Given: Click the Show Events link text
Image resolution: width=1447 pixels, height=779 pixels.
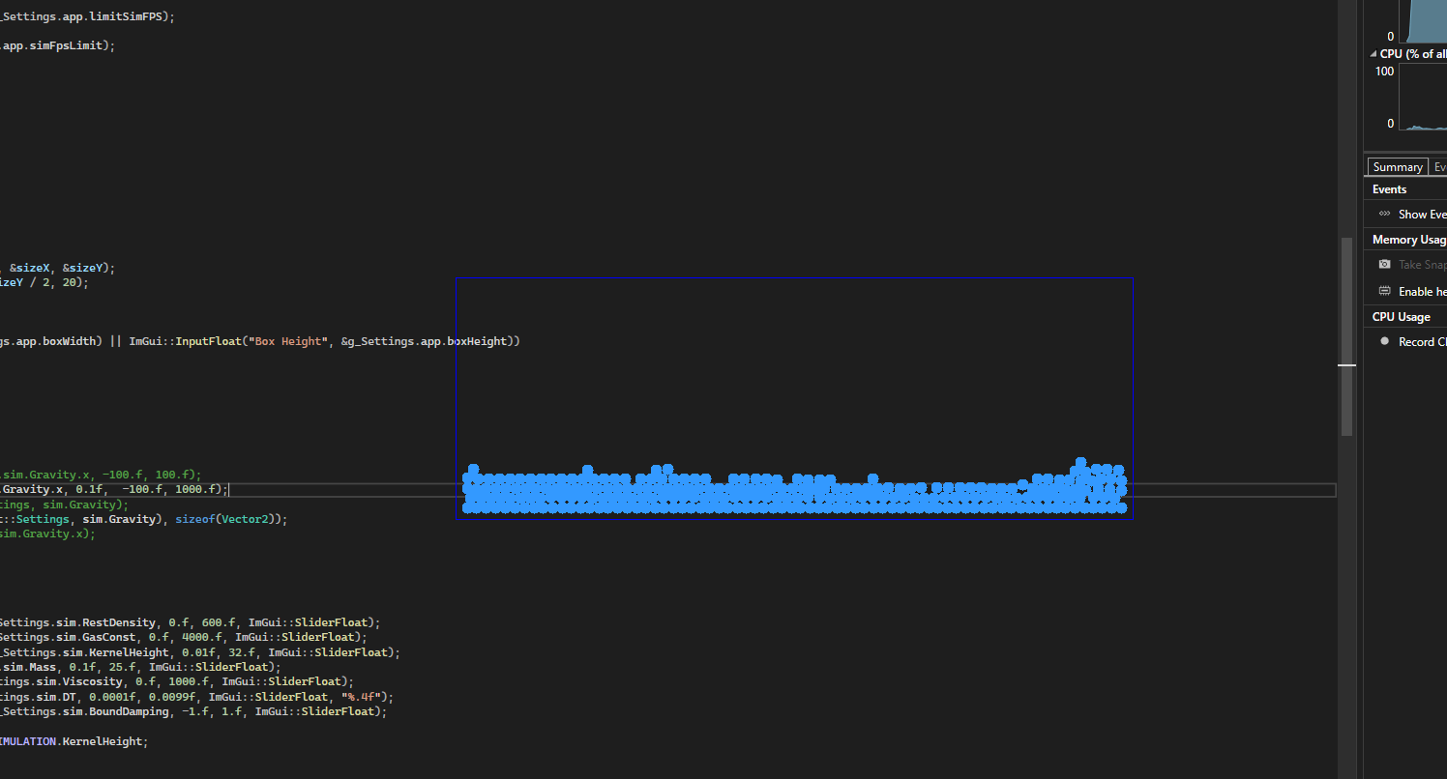Looking at the screenshot, I should pyautogui.click(x=1422, y=215).
